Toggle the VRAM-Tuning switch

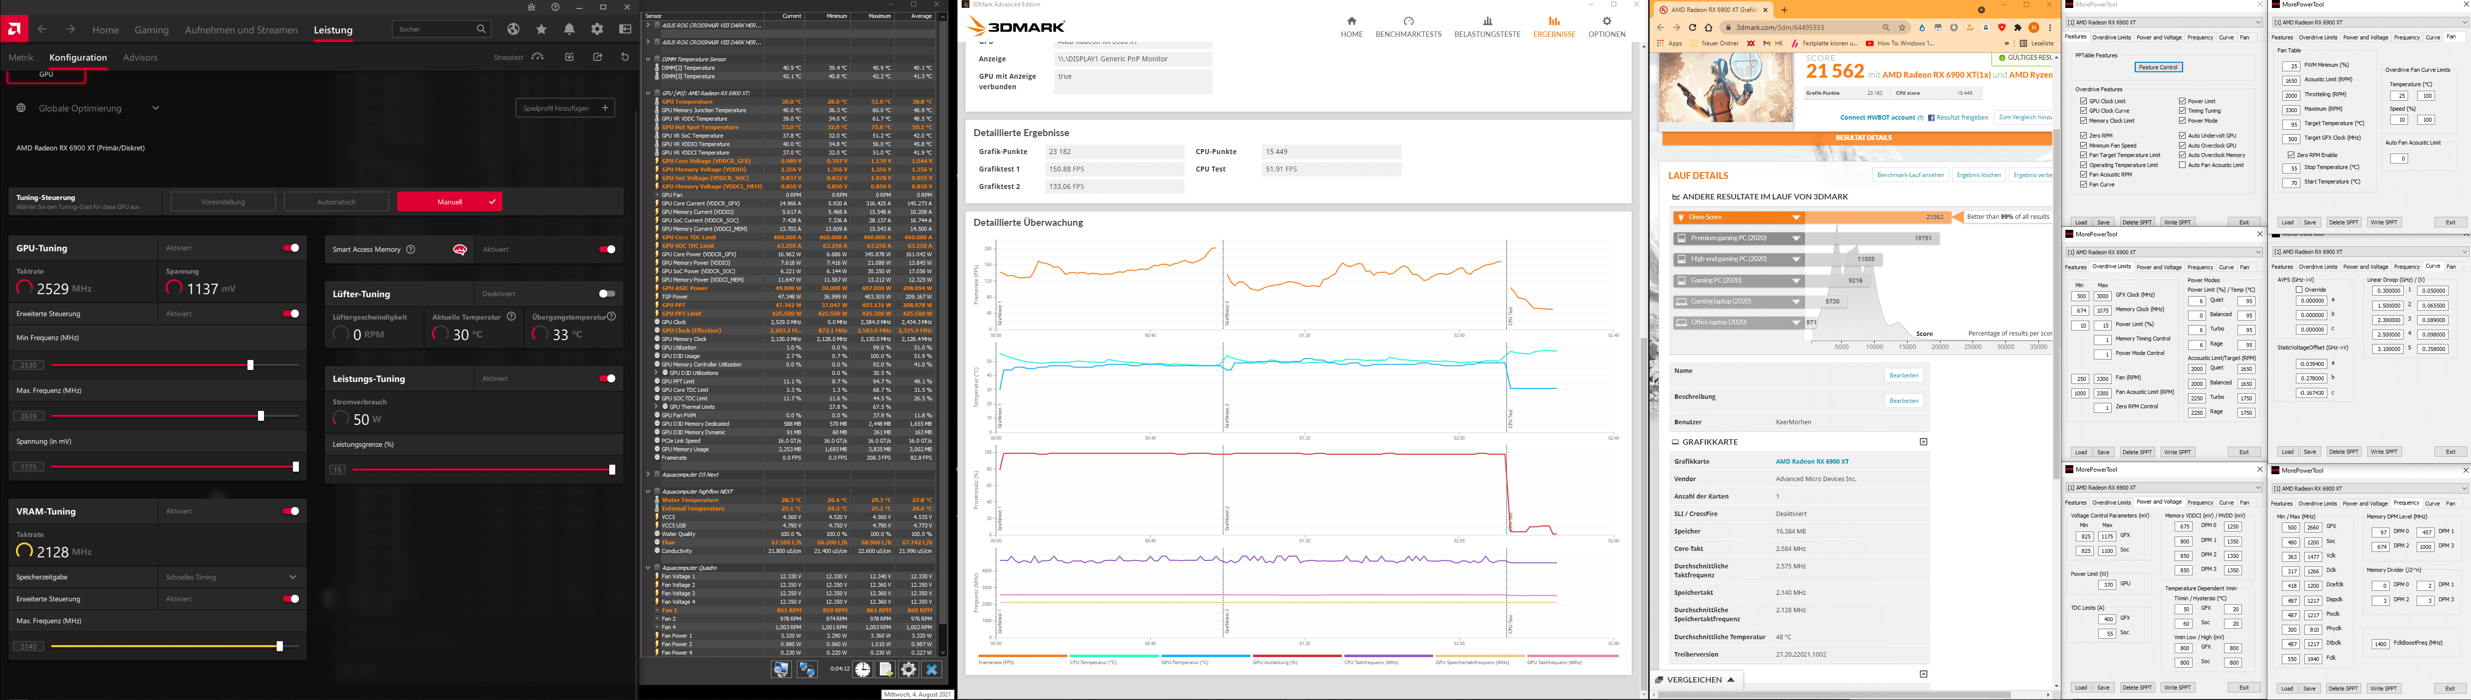(x=290, y=511)
